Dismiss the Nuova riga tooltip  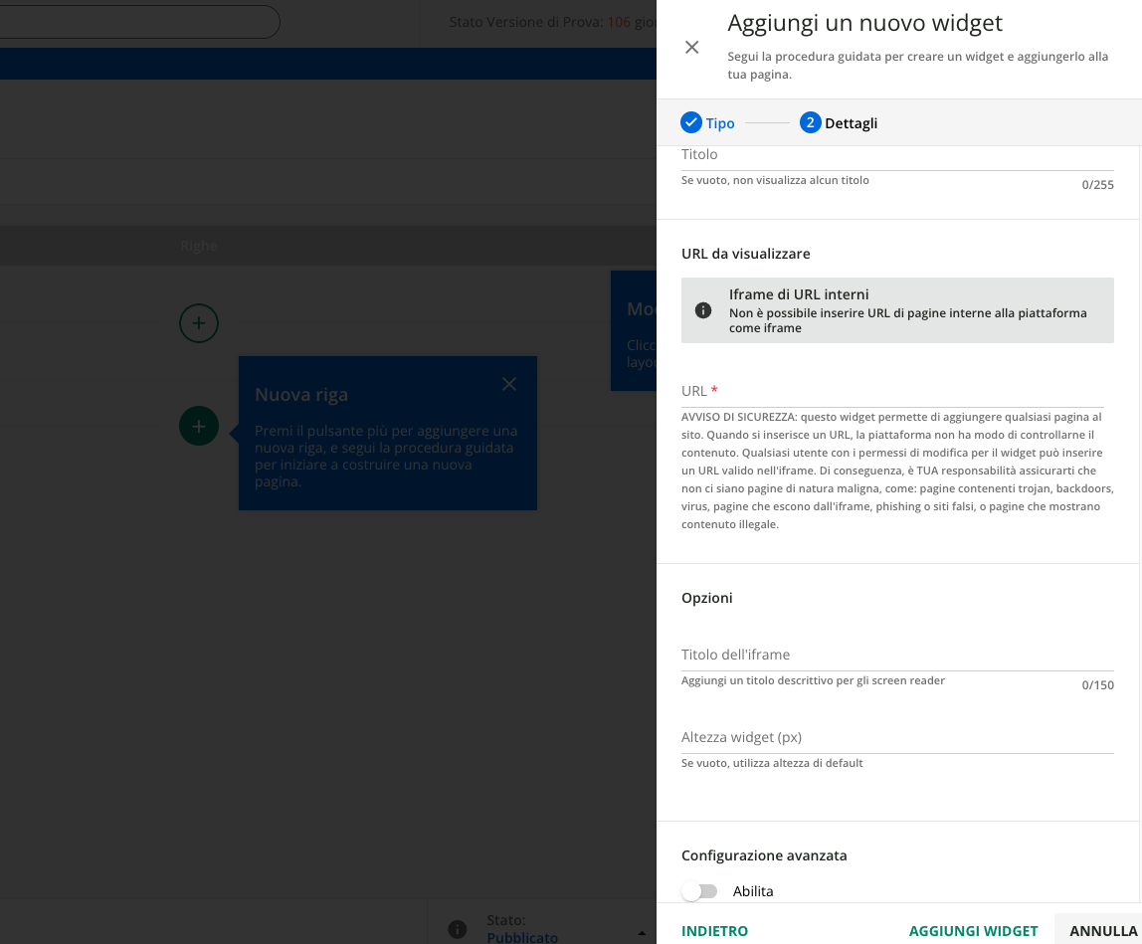click(509, 384)
